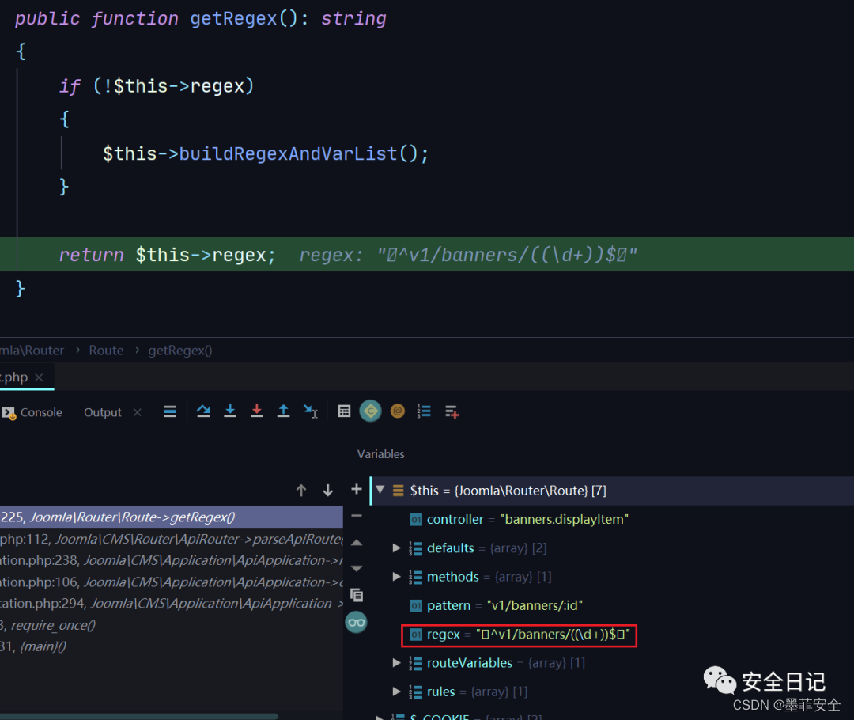
Task: Move watch up with triangle icon
Action: 356,542
